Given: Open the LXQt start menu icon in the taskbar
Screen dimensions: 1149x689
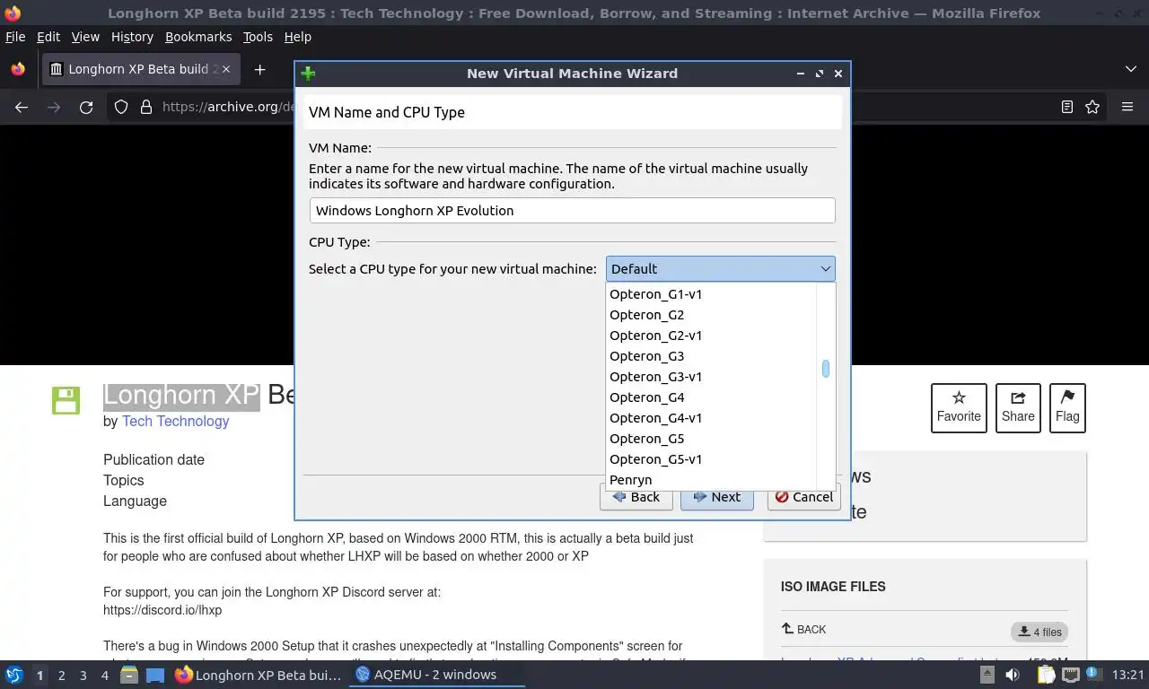Looking at the screenshot, I should click(14, 675).
